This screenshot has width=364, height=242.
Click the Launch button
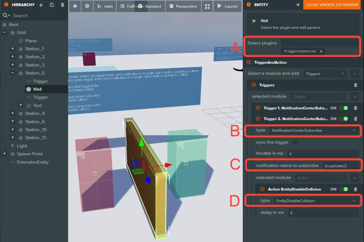pos(227,6)
